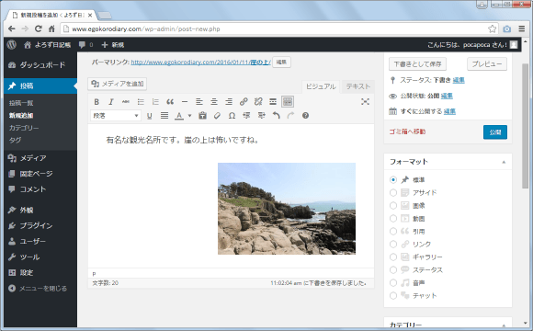Select the リンク post format

pos(393,245)
